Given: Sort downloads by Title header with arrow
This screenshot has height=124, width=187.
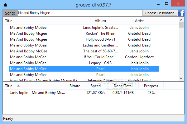Looking at the screenshot, I should [x=34, y=86].
